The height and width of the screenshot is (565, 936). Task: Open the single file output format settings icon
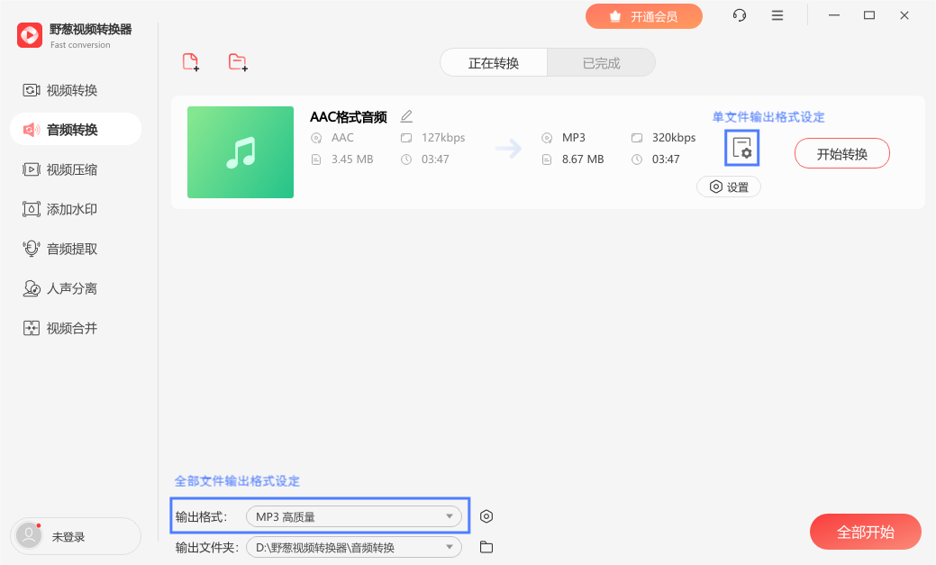[x=741, y=149]
